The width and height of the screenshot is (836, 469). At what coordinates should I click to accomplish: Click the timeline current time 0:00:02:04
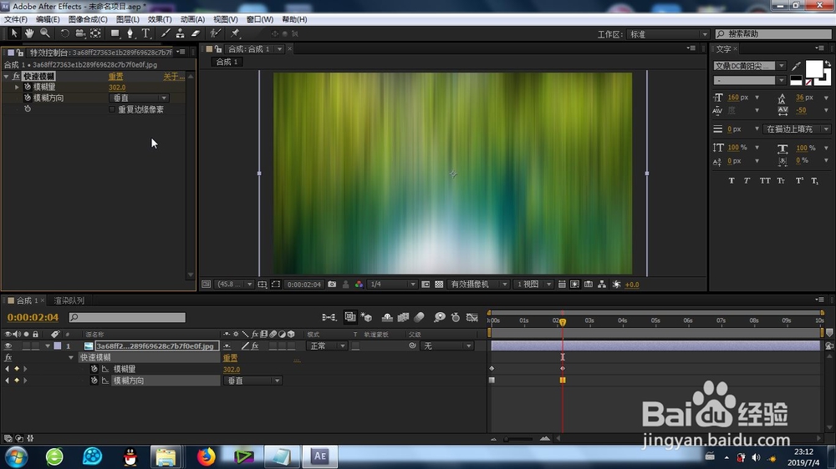pos(33,317)
